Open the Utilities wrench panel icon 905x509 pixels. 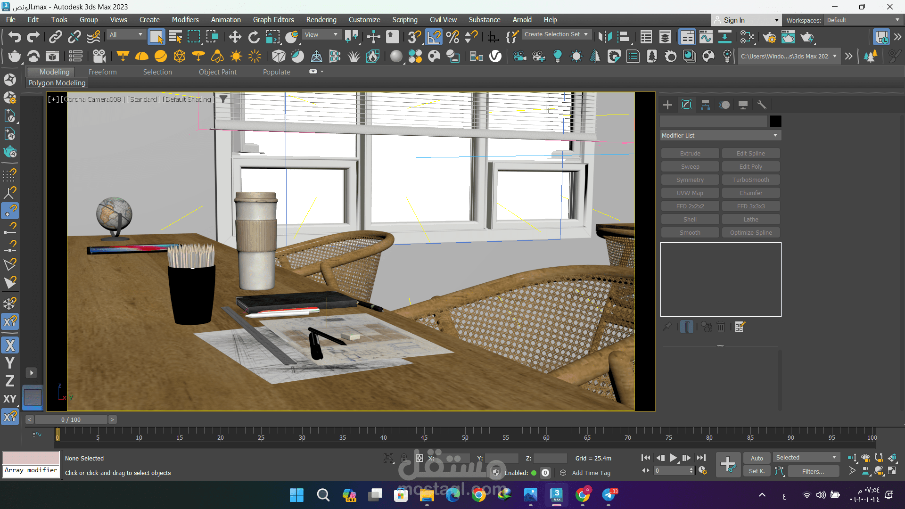coord(762,105)
